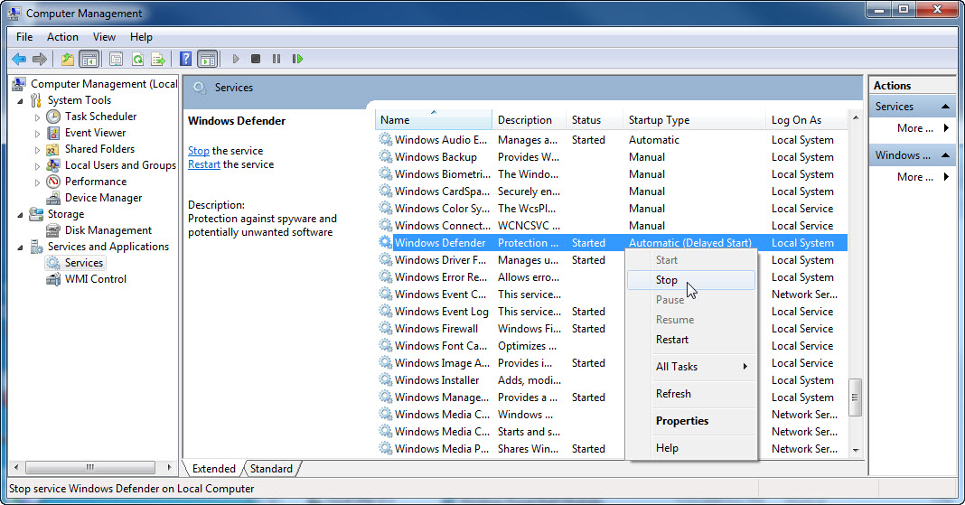Click the Start Service play icon
The width and height of the screenshot is (965, 505).
[235, 59]
